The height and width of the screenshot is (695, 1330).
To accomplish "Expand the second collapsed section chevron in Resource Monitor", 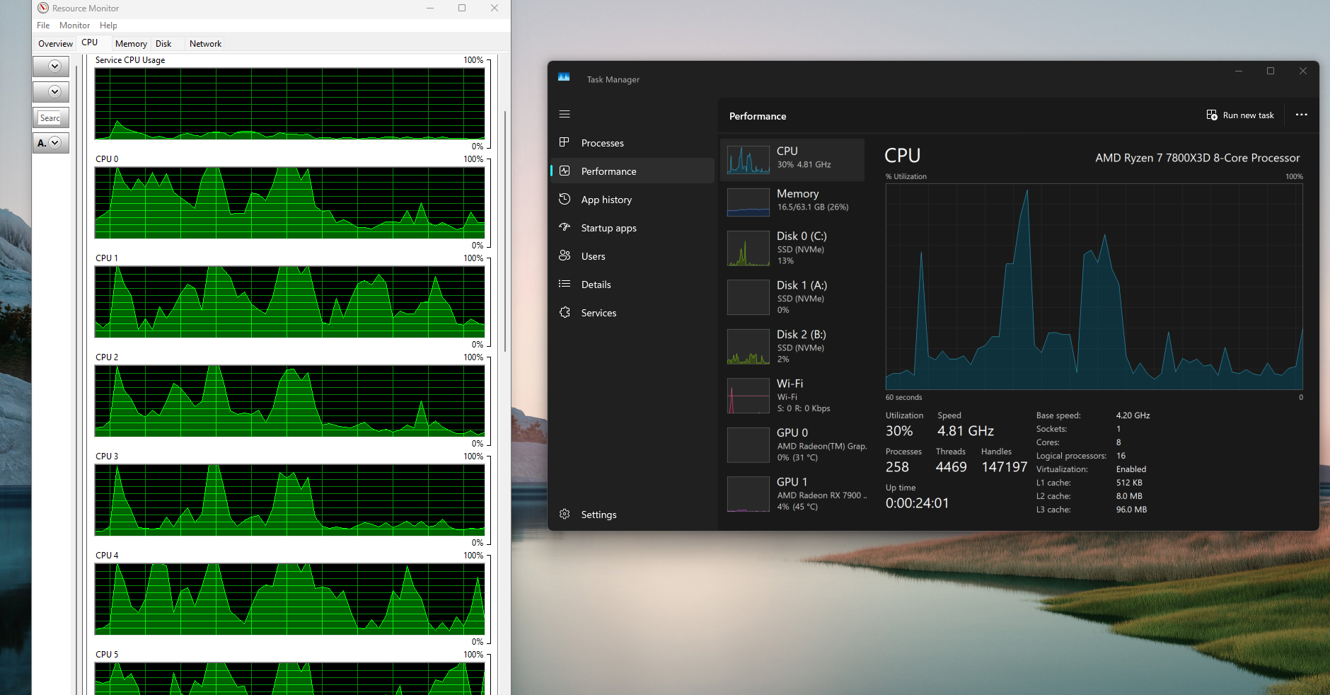I will 54,92.
